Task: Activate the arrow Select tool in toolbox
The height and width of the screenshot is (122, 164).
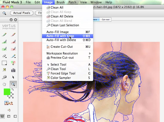Action: click(13, 77)
